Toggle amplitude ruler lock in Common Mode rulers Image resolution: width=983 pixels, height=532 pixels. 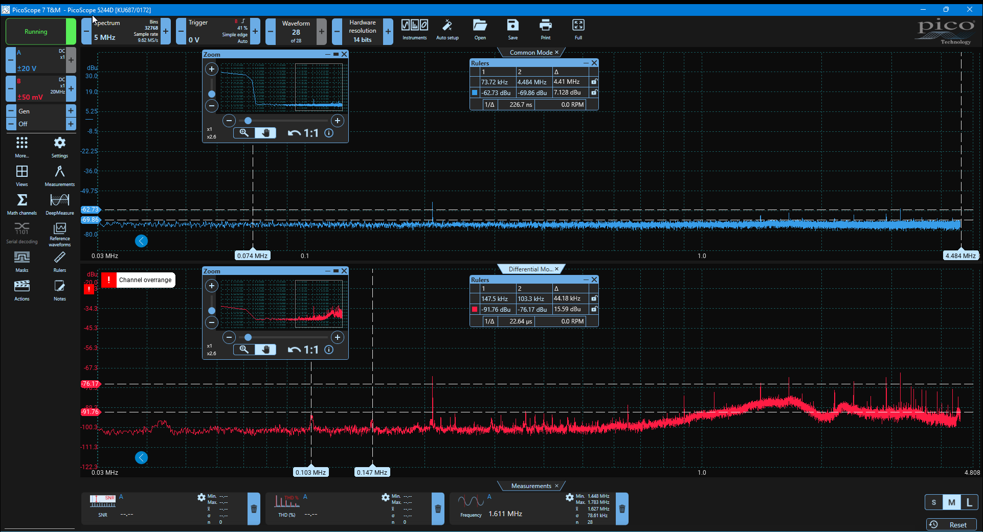click(594, 92)
